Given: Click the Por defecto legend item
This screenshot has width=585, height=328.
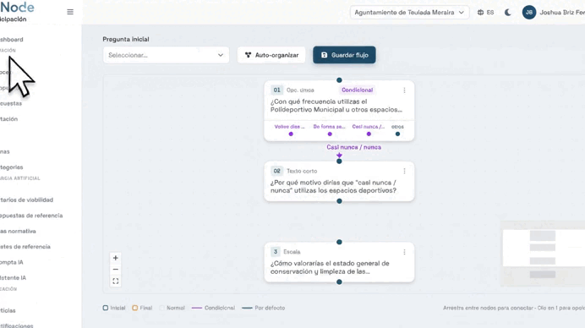Looking at the screenshot, I should (264, 308).
